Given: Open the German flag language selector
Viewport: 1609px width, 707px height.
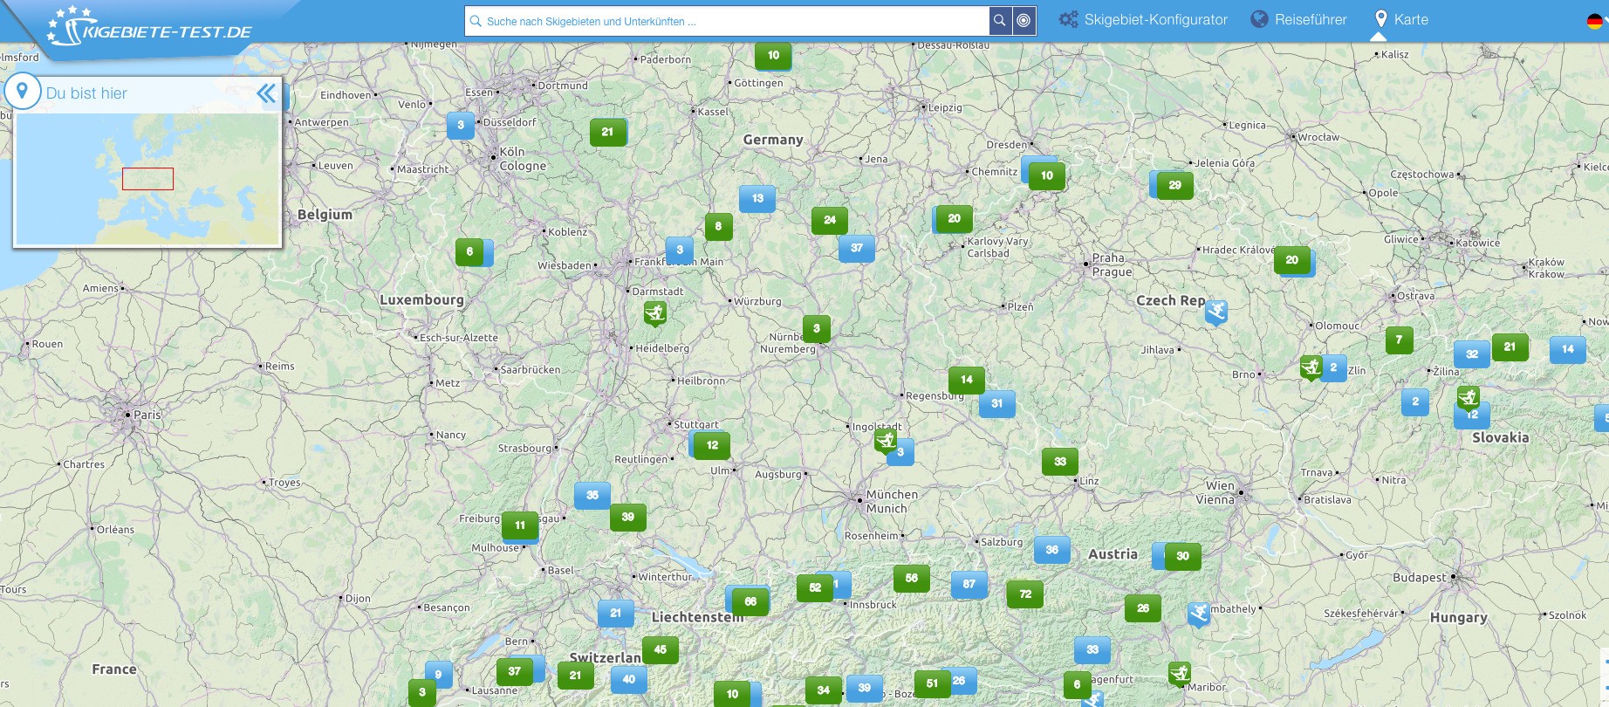Looking at the screenshot, I should [x=1595, y=22].
